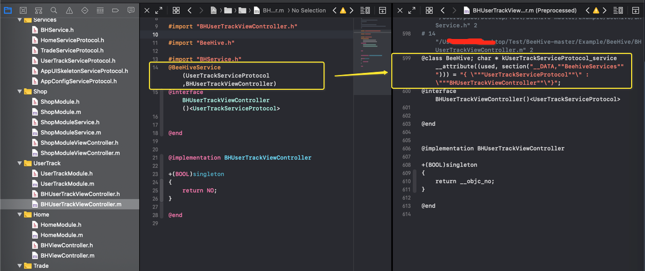Jump to previous issue in Preprocessed editor
This screenshot has width=645, height=271.
point(587,10)
